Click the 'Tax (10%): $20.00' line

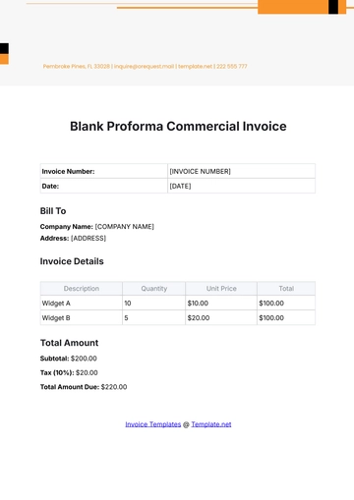pyautogui.click(x=69, y=372)
